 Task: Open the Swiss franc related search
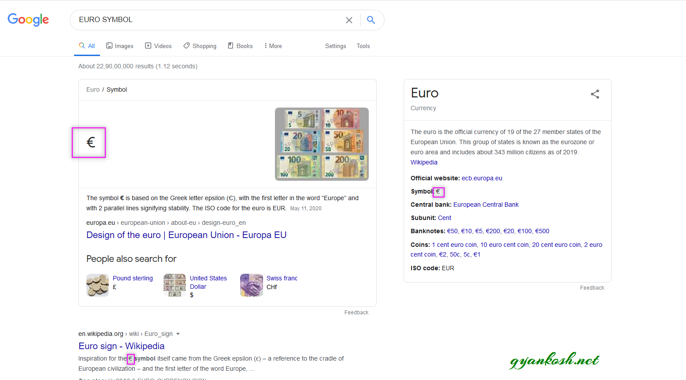coord(282,278)
